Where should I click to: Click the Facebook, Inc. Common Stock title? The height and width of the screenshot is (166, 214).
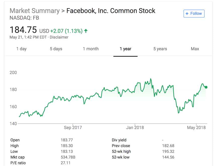(x=111, y=11)
